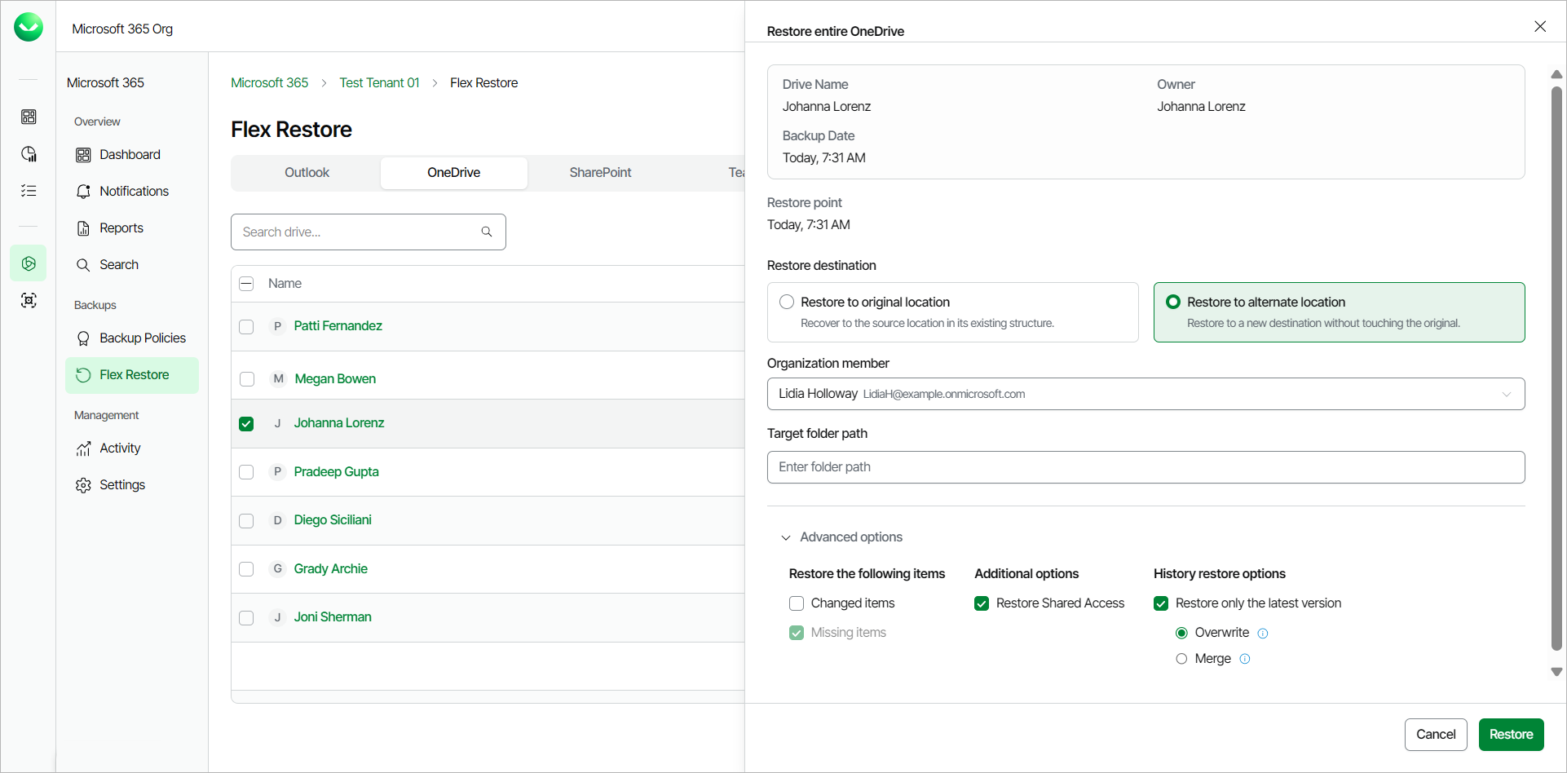The image size is (1567, 773).
Task: Click the info icon next to Merge
Action: click(x=1245, y=659)
